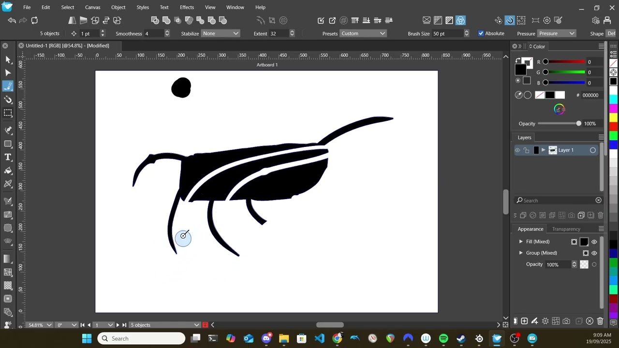Switch to the Transparency tab
The image size is (619, 348).
click(566, 229)
